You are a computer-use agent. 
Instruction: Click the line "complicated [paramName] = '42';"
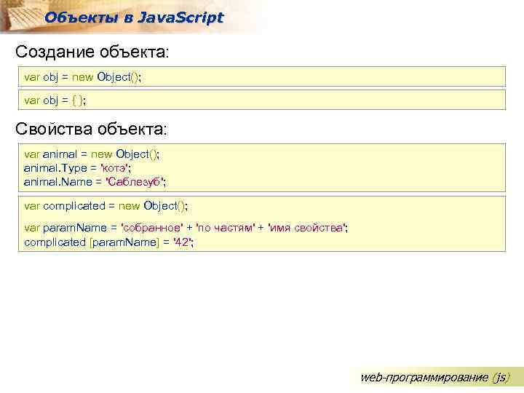click(109, 242)
